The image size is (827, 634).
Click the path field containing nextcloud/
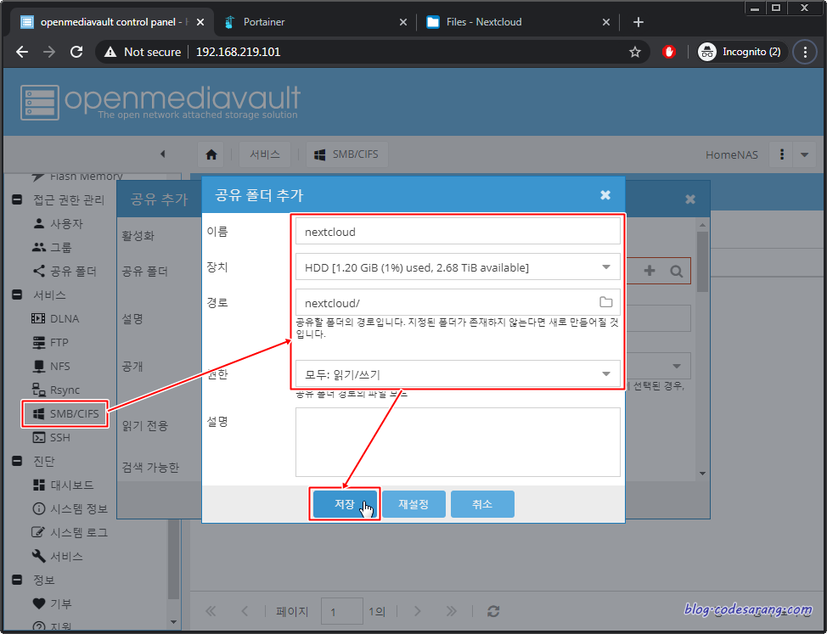pyautogui.click(x=458, y=302)
